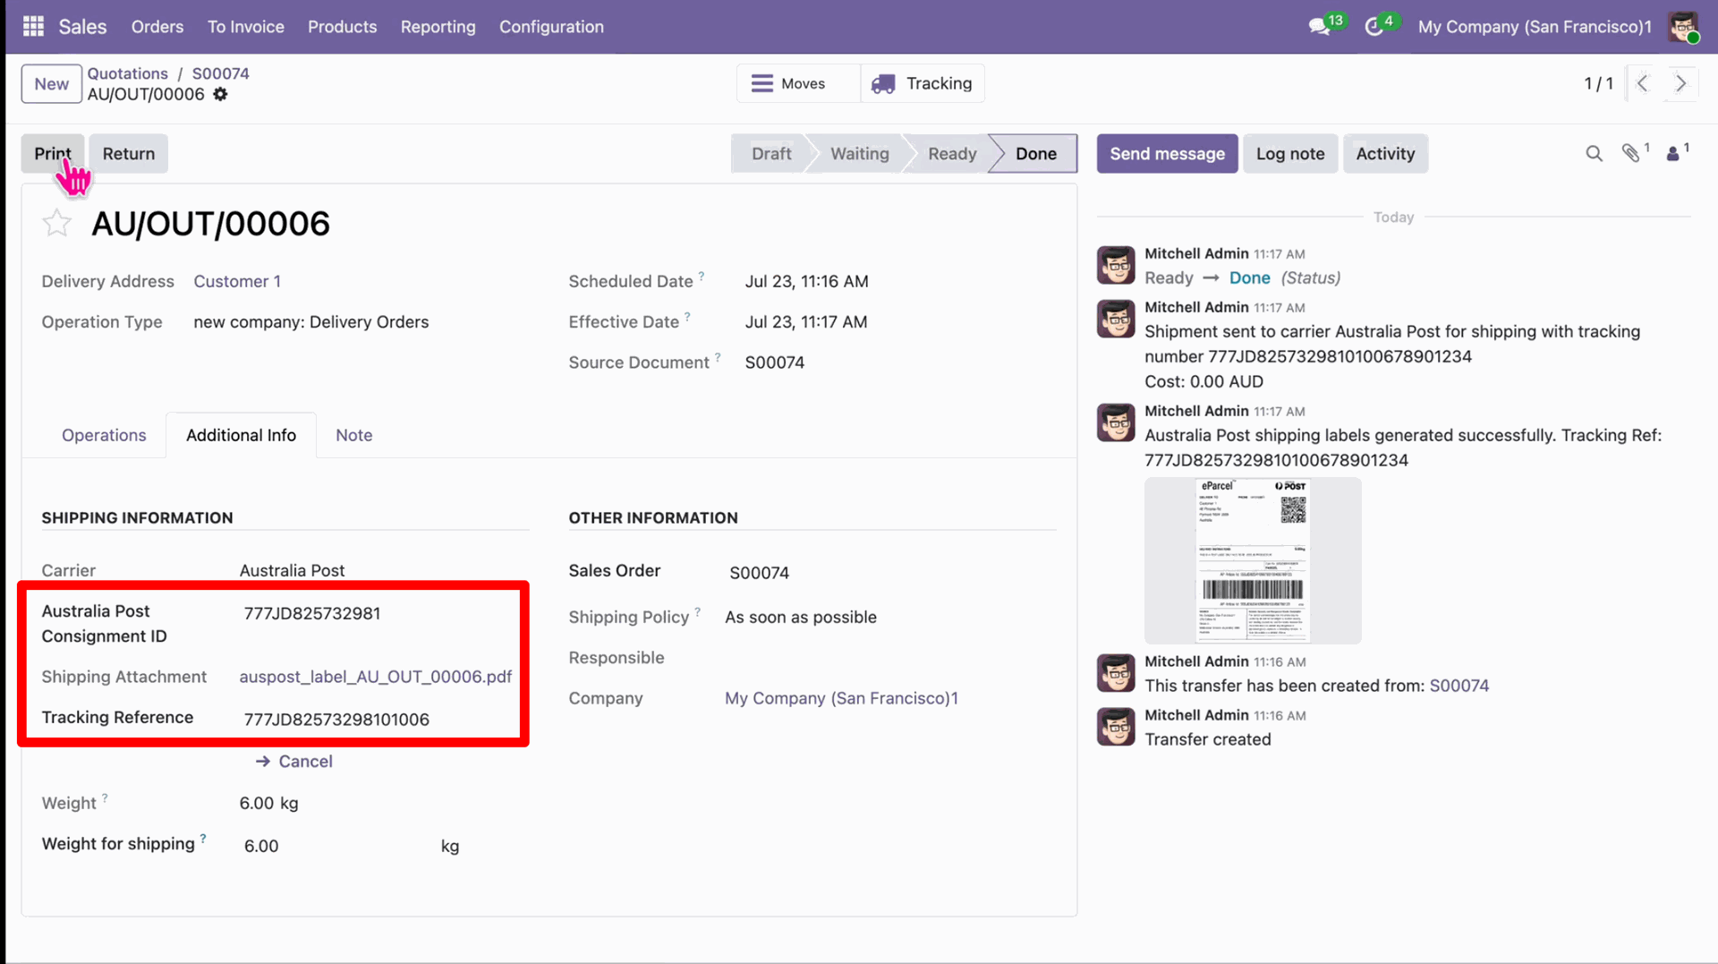Open the Configuration menu

point(551,27)
